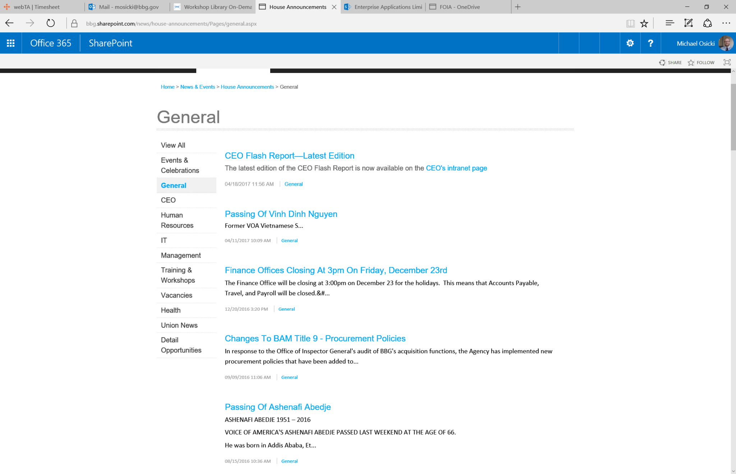Screen dimensions: 736x474
Task: Select Human Resources in the sidebar
Action: 177,220
